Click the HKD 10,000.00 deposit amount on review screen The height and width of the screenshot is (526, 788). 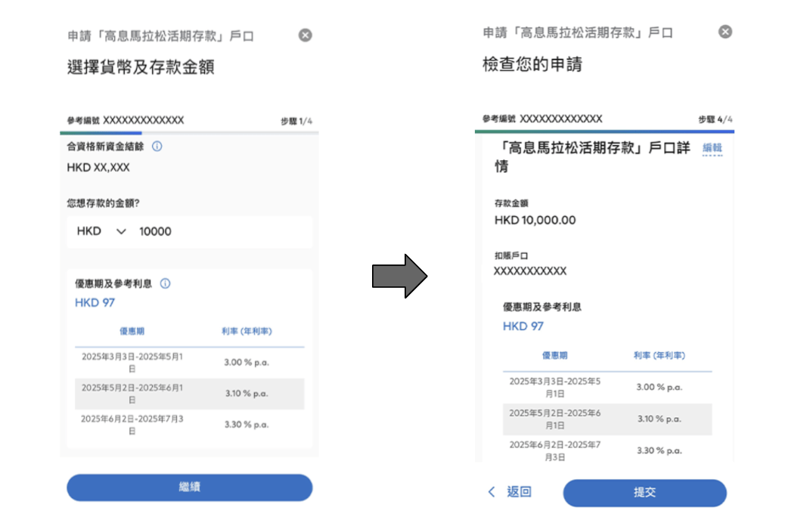[x=535, y=220]
